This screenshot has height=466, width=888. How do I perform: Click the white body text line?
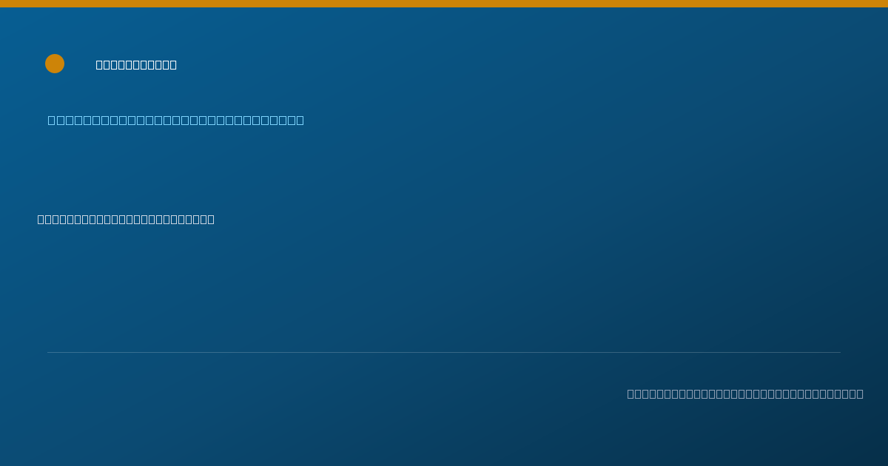click(x=126, y=219)
